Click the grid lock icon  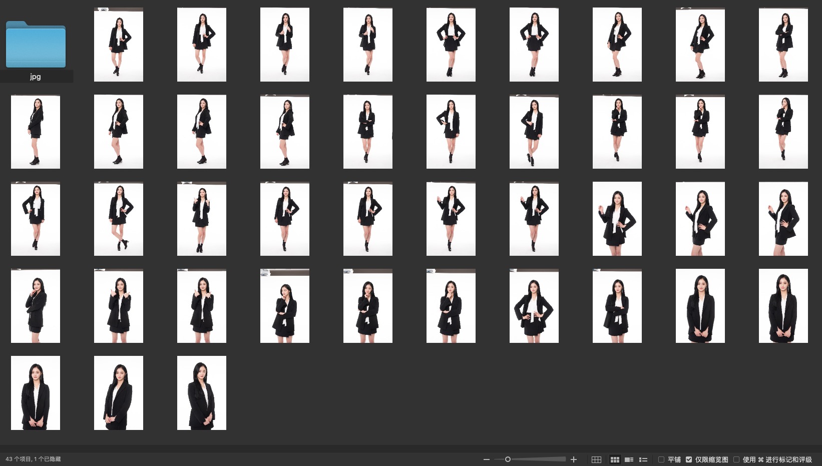596,459
